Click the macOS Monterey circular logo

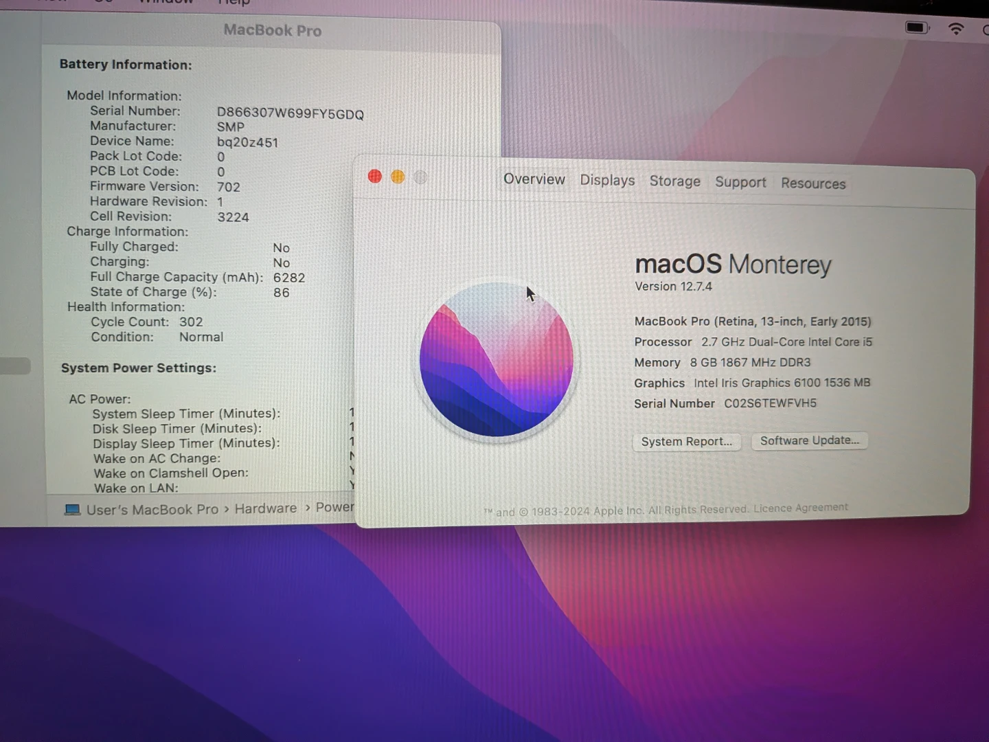point(497,360)
